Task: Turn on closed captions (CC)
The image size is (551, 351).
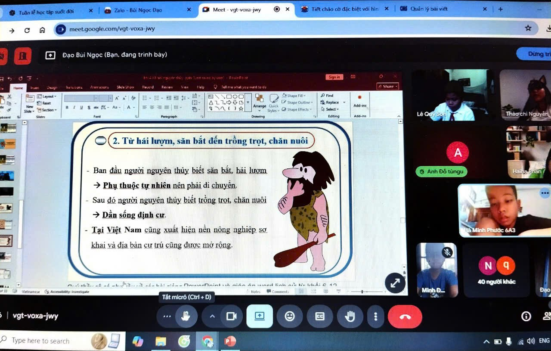Action: pos(320,317)
